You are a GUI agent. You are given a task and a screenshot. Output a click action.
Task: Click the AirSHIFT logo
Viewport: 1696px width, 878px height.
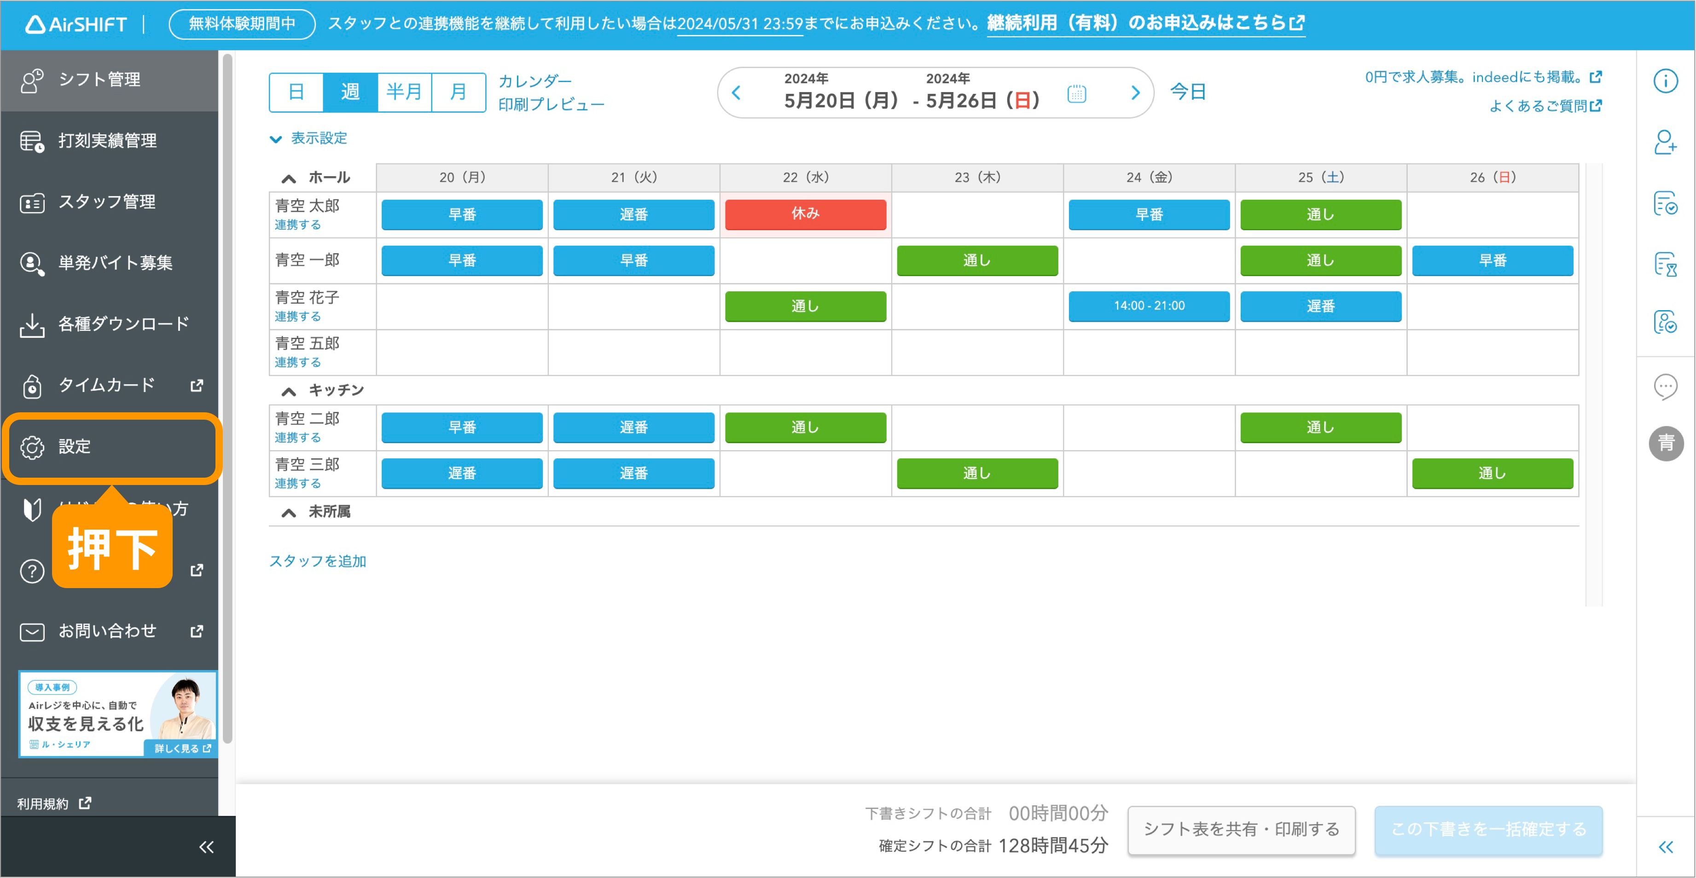click(76, 24)
